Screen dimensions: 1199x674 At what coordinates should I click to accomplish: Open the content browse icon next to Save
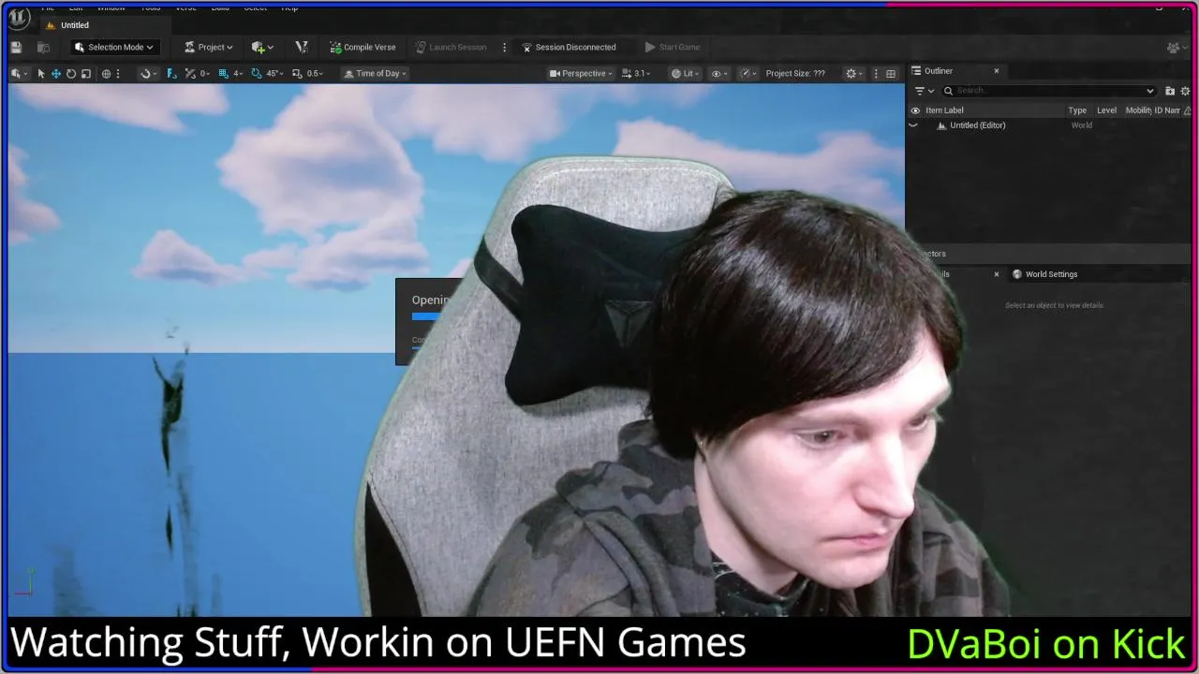[x=43, y=47]
